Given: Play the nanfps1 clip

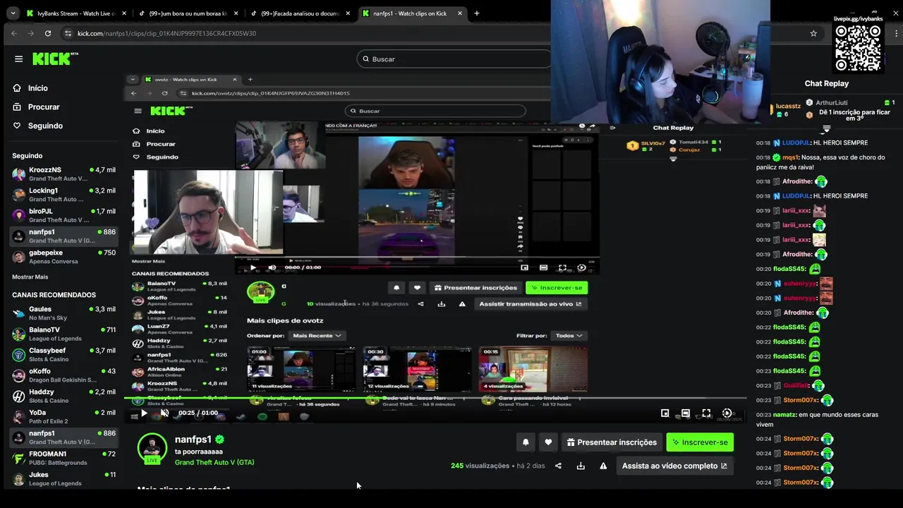Looking at the screenshot, I should click(x=144, y=413).
